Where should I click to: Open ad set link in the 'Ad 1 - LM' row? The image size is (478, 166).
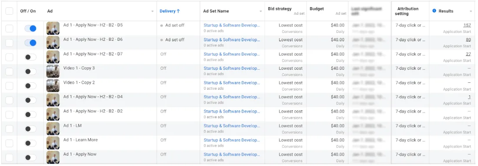232,126
